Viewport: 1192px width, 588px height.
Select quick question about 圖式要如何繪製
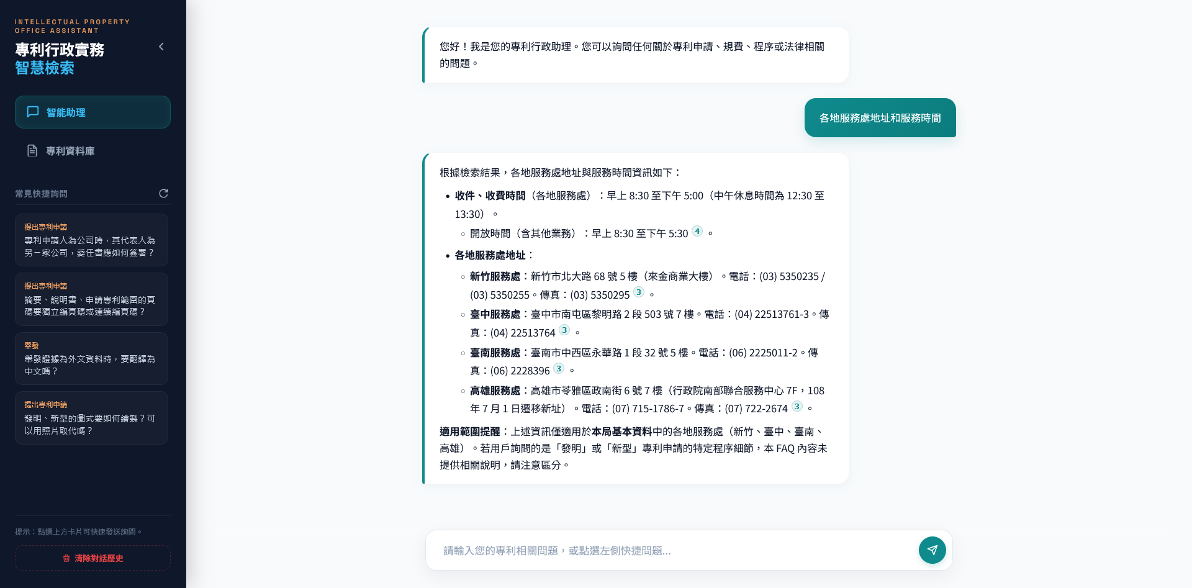pos(91,418)
